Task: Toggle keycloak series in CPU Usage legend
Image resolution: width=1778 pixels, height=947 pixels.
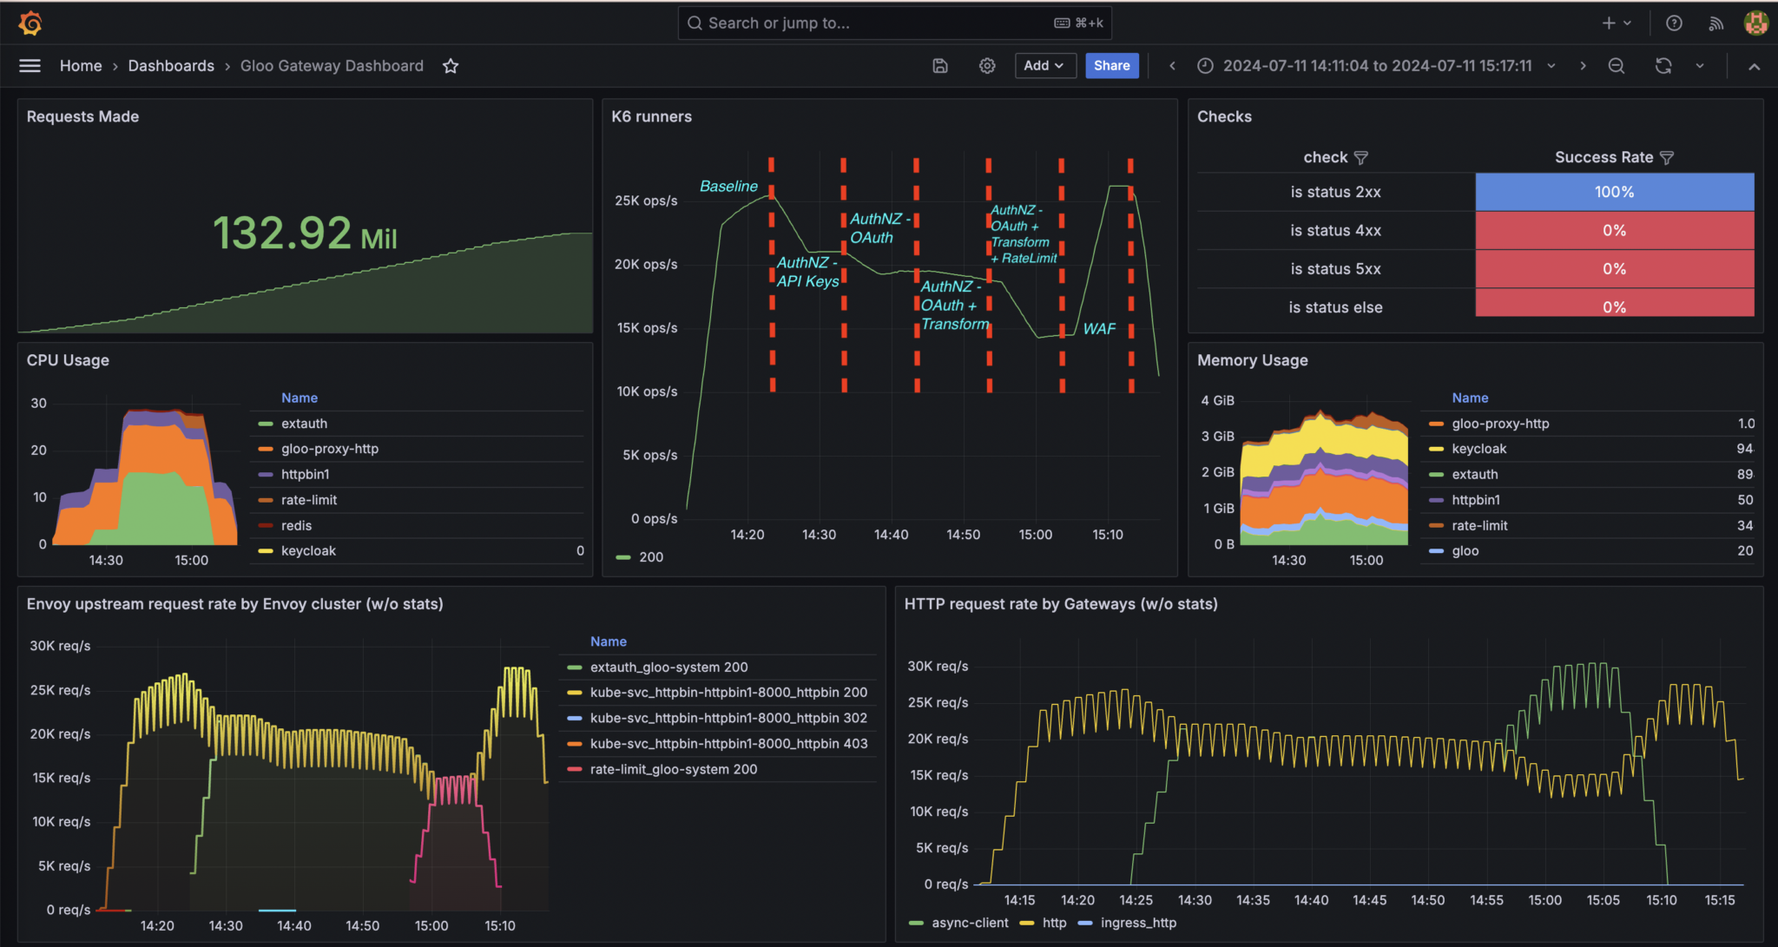Action: (x=308, y=550)
